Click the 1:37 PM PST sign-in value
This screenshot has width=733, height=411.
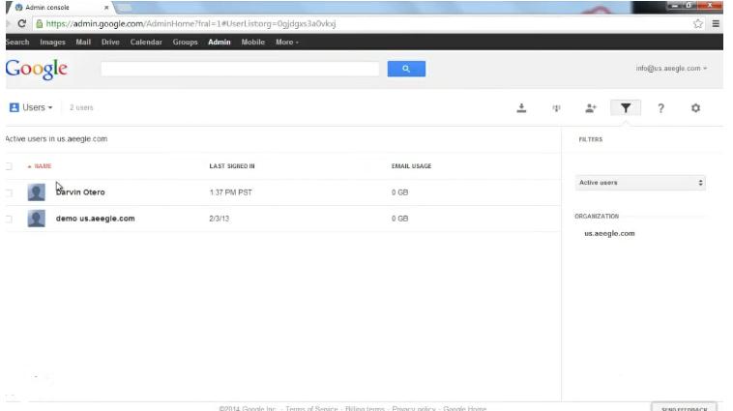point(230,192)
